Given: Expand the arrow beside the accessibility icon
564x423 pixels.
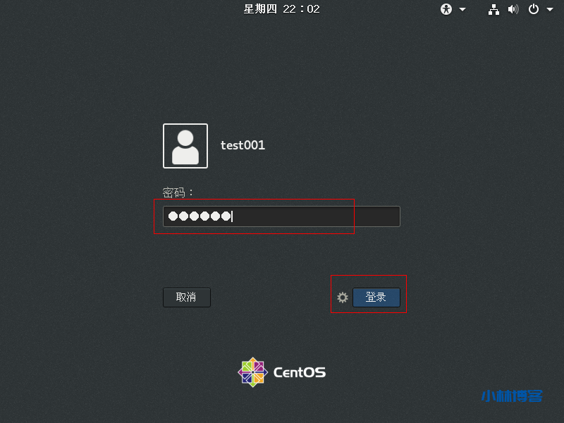Looking at the screenshot, I should click(462, 9).
